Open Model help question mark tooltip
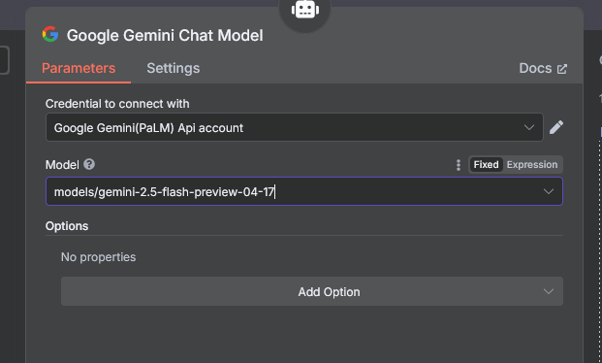 [x=89, y=165]
